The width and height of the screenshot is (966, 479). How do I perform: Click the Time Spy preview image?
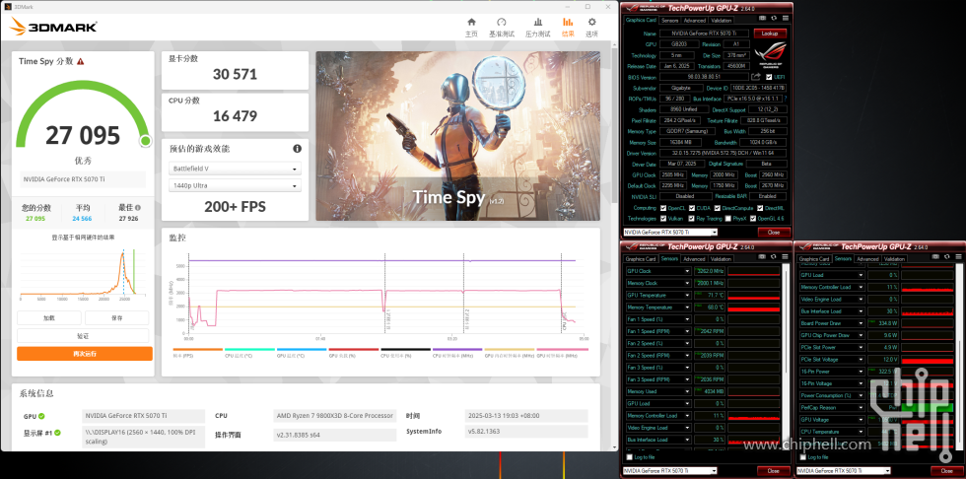click(x=457, y=136)
